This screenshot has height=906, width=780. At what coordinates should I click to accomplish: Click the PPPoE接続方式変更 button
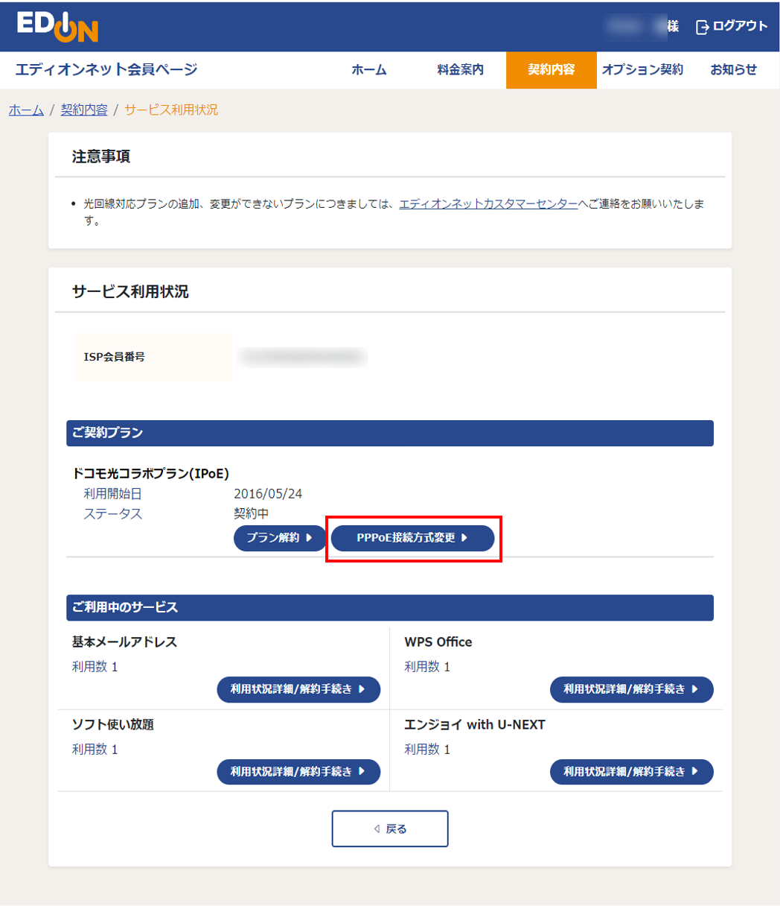pyautogui.click(x=412, y=538)
